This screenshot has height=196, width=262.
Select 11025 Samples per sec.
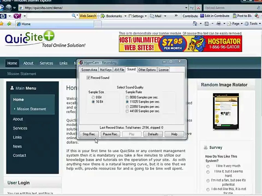tap(127, 102)
